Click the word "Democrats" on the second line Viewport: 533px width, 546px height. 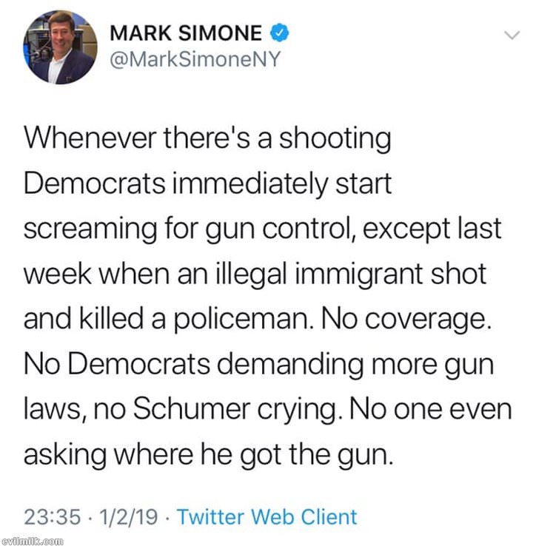(95, 183)
